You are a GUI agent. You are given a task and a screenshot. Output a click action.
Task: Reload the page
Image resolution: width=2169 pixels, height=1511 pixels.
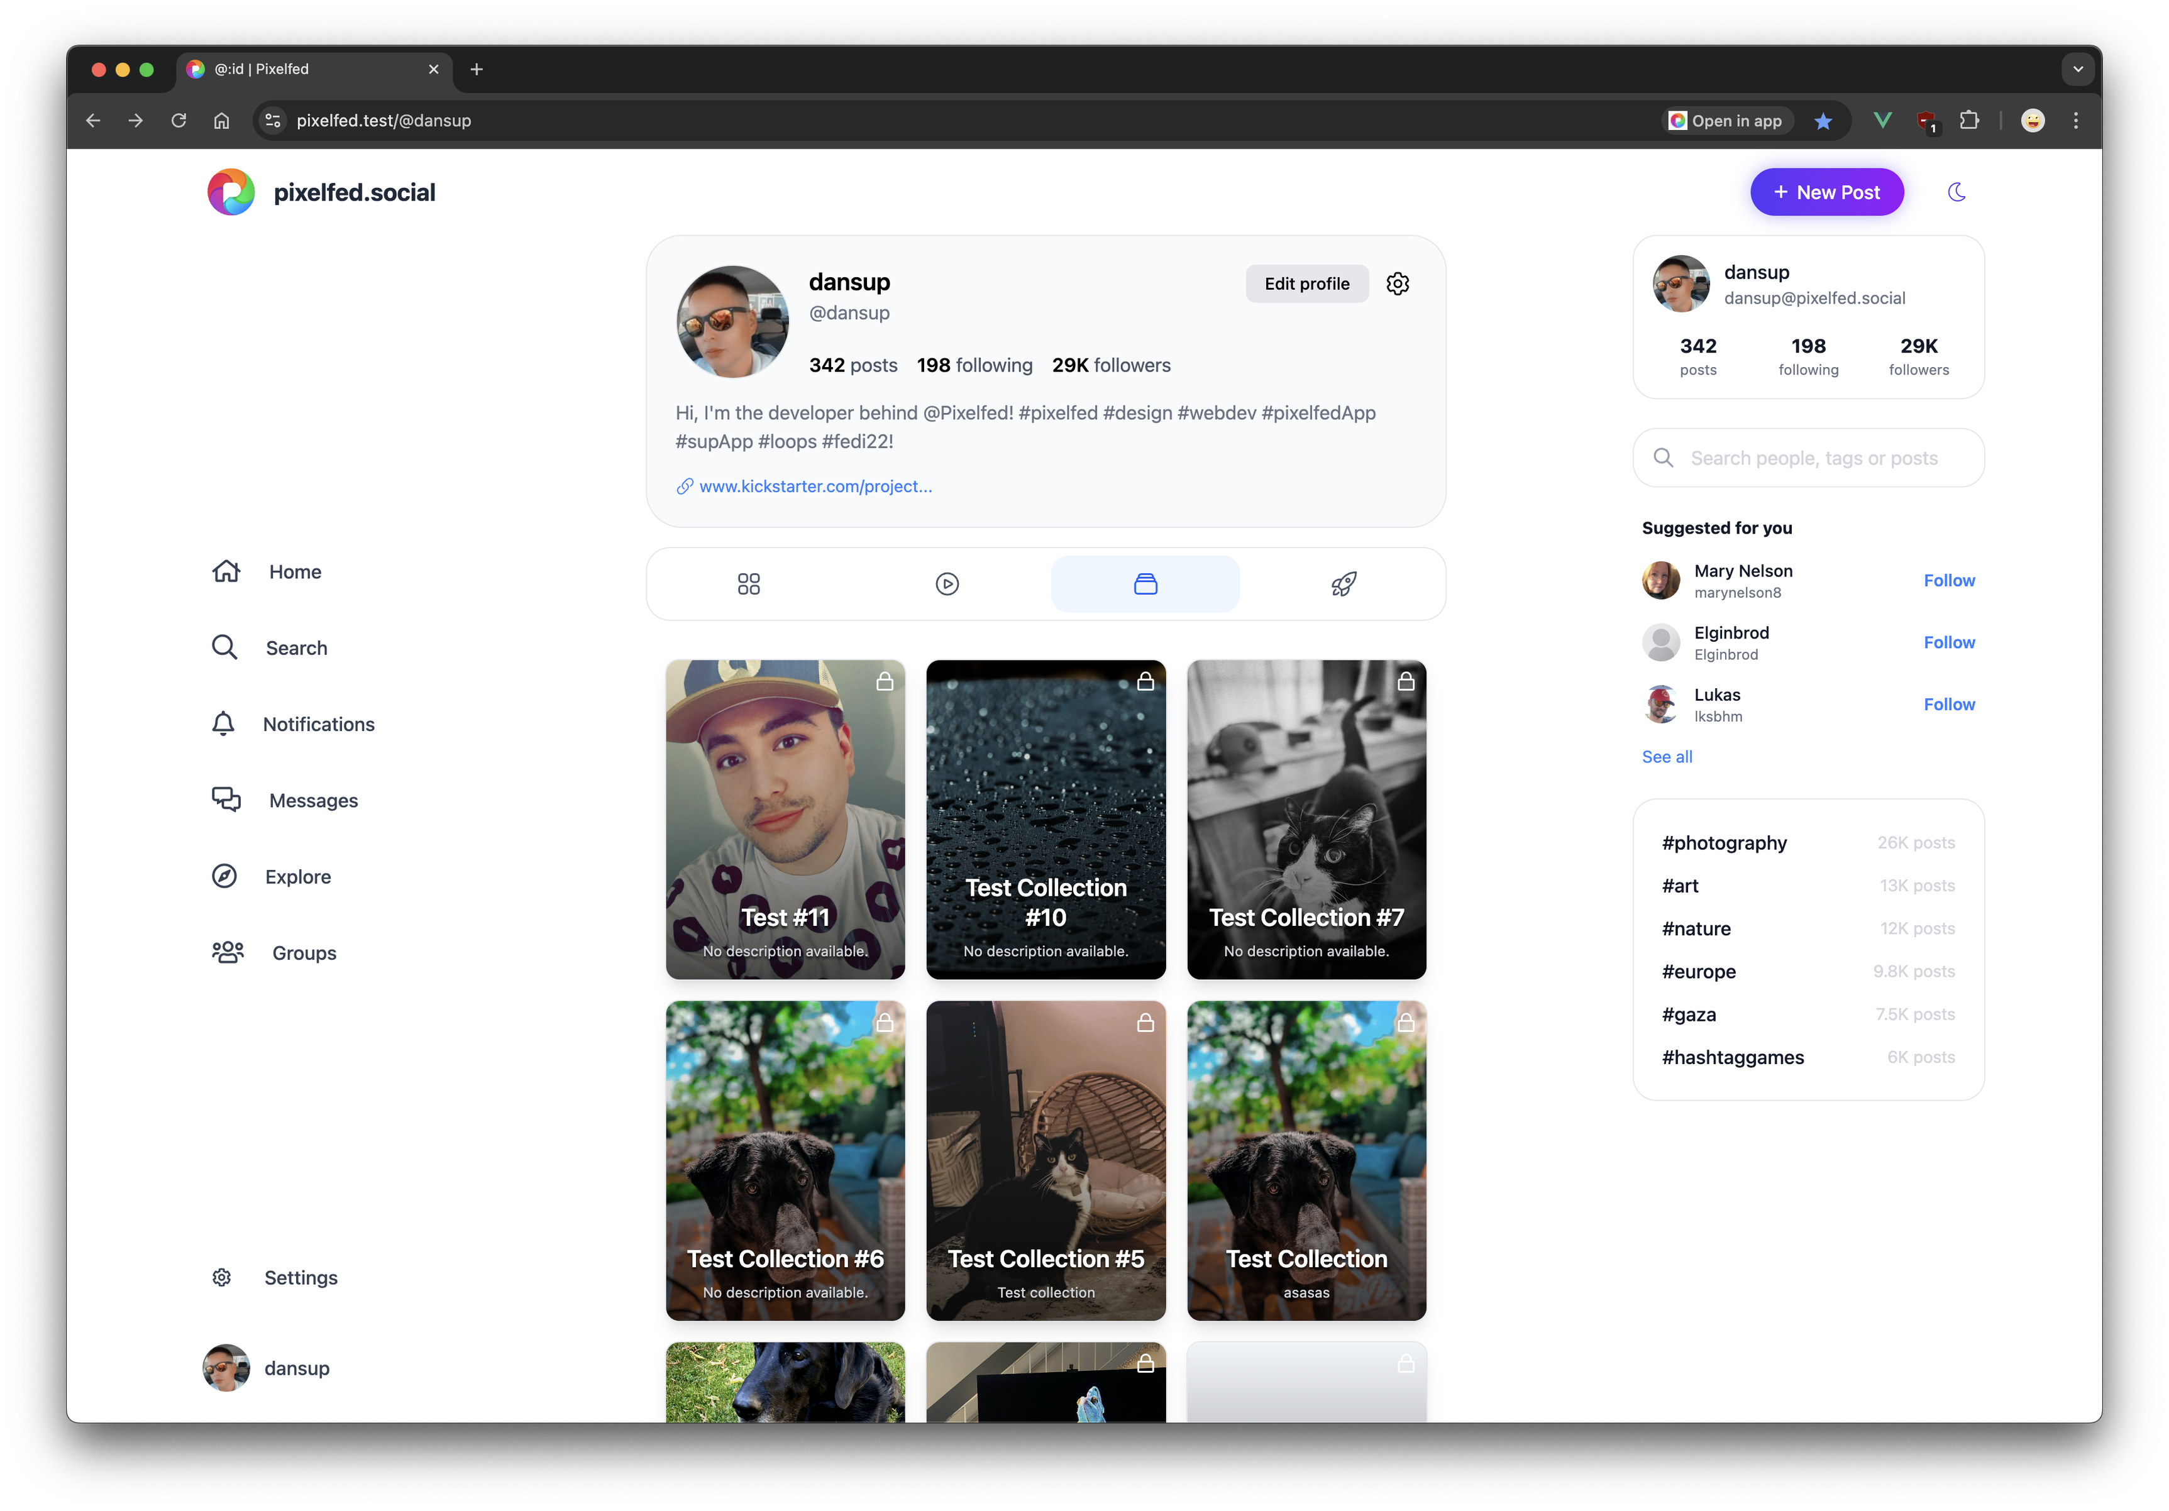tap(177, 120)
